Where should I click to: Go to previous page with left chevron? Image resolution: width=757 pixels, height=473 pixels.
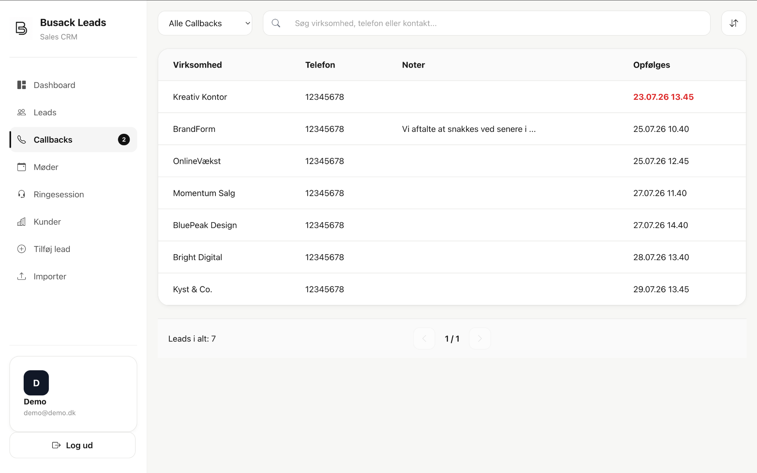coord(424,338)
